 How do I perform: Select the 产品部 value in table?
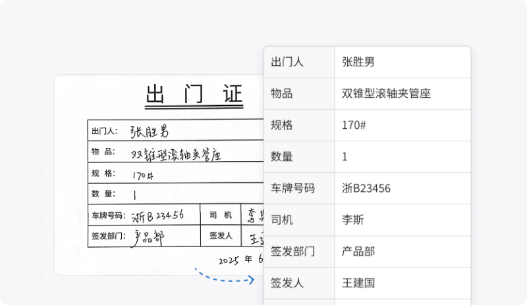click(359, 252)
